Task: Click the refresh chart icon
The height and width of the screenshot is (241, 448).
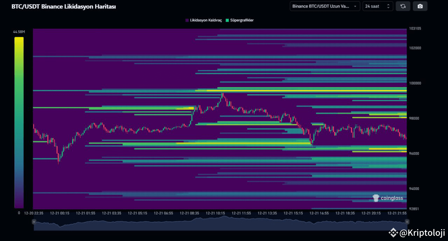Action: pyautogui.click(x=403, y=6)
